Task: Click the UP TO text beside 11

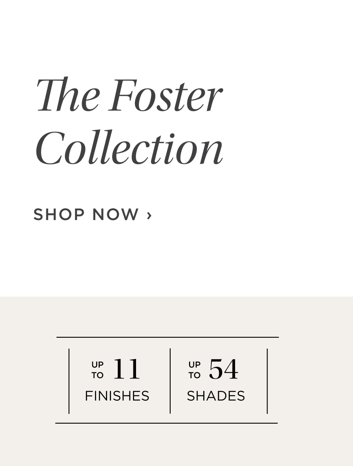Action: point(97,370)
